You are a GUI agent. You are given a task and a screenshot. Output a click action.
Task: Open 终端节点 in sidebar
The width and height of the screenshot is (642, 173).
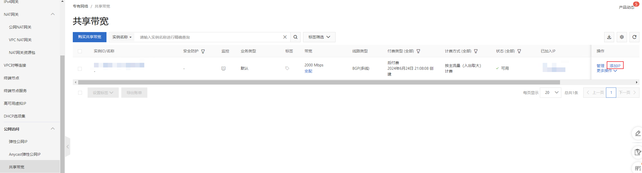pos(11,78)
